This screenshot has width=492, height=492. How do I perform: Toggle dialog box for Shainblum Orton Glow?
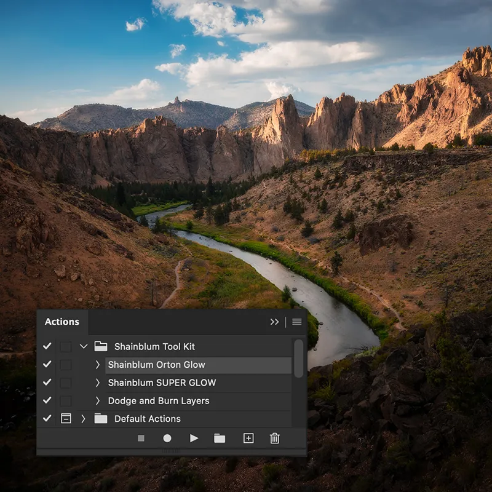click(x=66, y=365)
